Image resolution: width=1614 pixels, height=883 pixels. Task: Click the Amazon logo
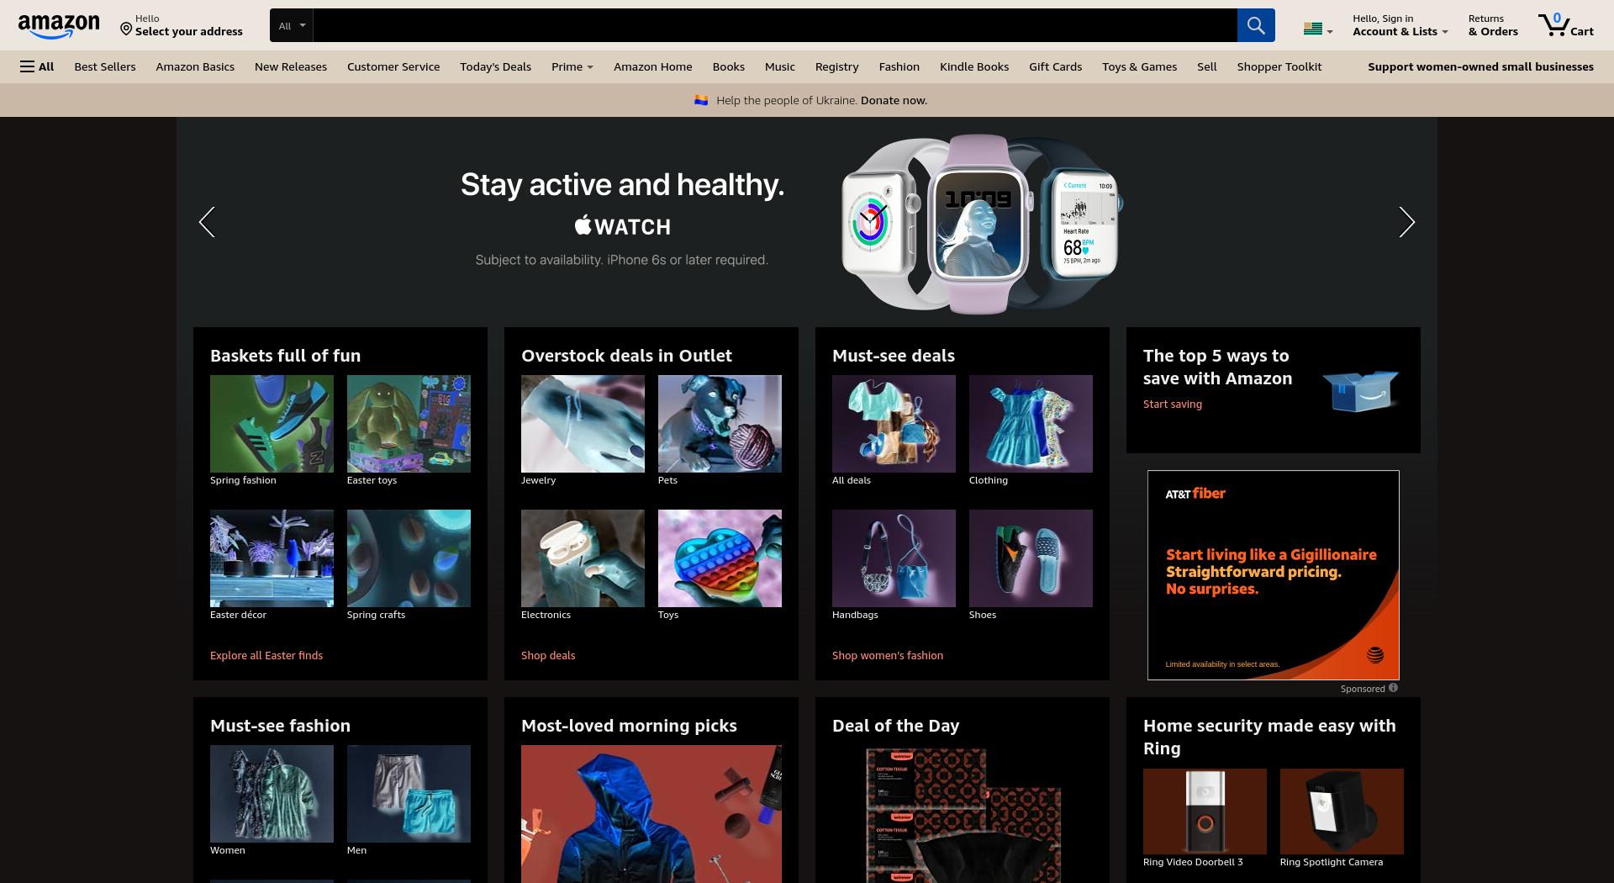pos(59,26)
